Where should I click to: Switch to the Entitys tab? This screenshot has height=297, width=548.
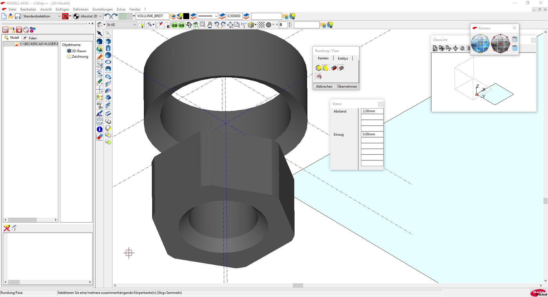point(343,58)
